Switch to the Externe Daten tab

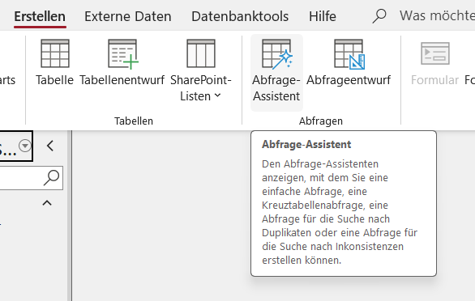click(127, 16)
